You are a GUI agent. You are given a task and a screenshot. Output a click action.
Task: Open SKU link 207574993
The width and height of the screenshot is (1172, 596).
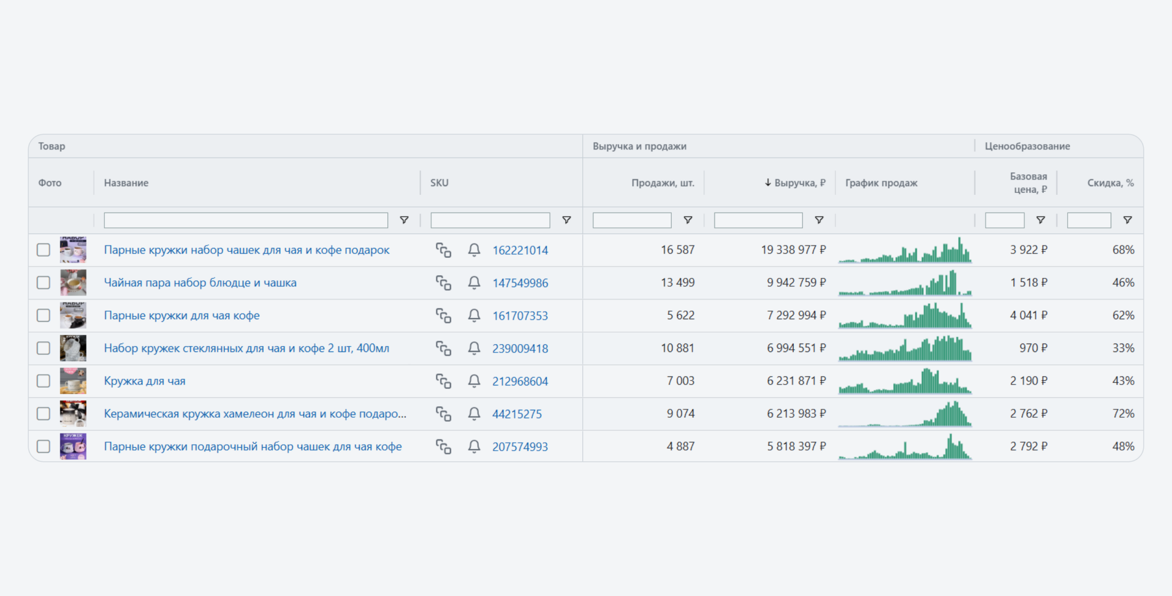coord(520,447)
